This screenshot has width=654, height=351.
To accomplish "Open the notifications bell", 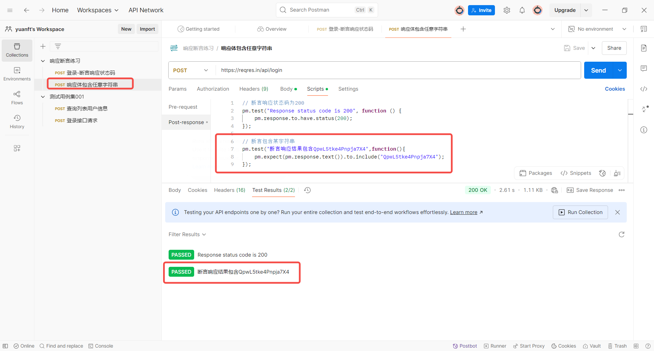I will click(x=522, y=10).
